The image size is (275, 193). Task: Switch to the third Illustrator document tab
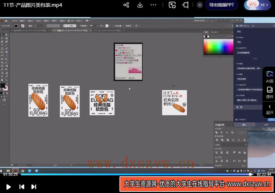tap(107, 30)
